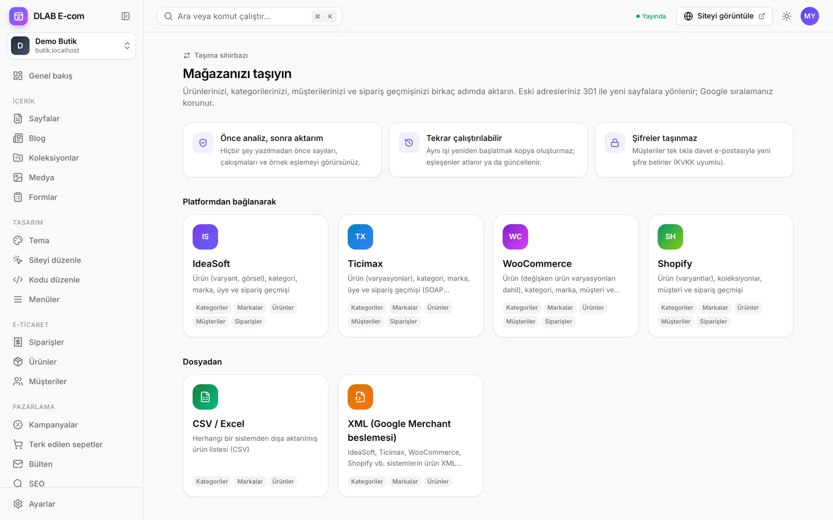Click the search command input field

(249, 16)
